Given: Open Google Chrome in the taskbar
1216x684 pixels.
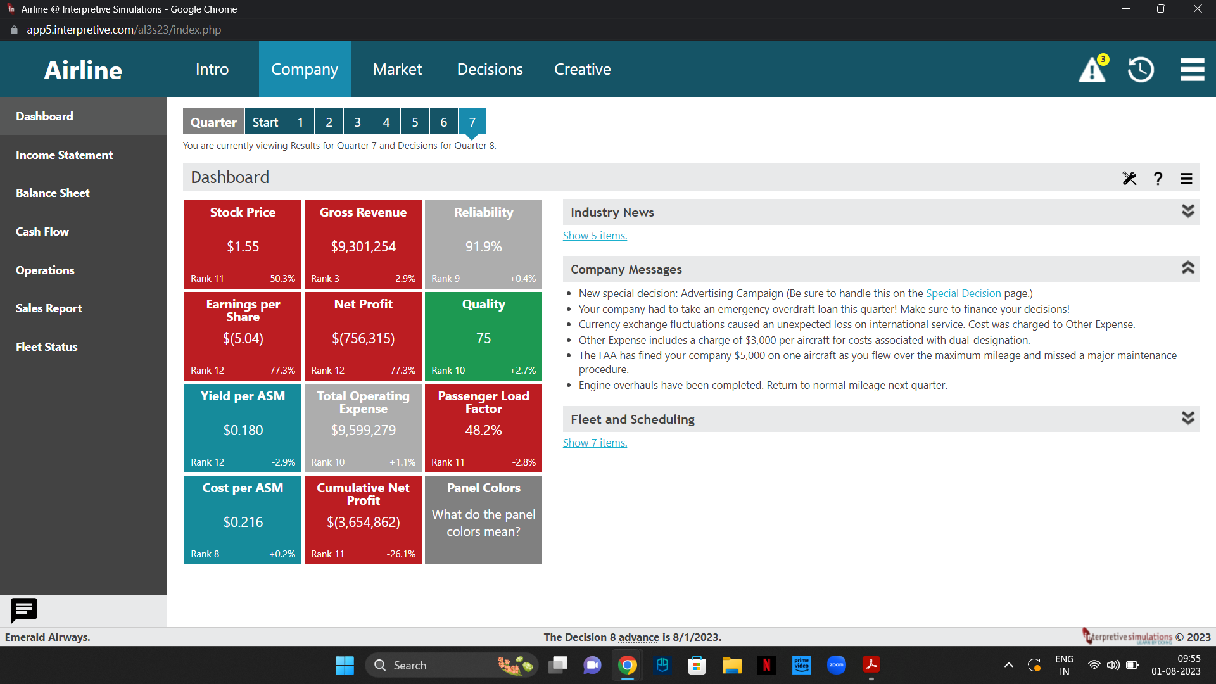Looking at the screenshot, I should (627, 665).
